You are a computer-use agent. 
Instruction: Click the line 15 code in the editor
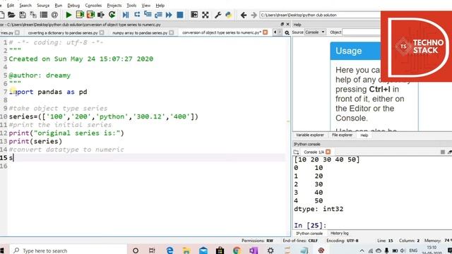11,158
